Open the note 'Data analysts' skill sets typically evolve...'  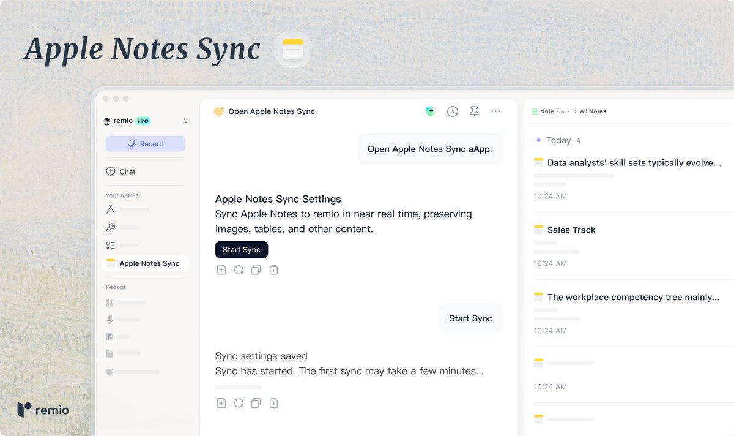point(634,163)
